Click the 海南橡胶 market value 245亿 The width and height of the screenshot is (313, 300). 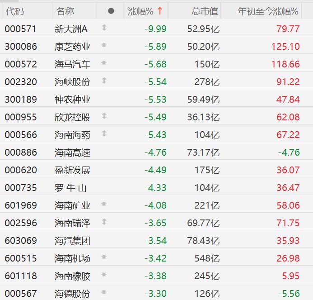click(207, 276)
